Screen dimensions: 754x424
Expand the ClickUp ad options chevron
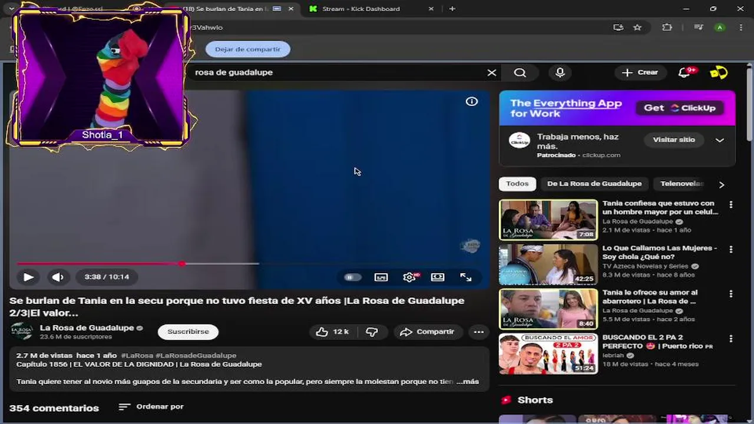click(x=720, y=140)
